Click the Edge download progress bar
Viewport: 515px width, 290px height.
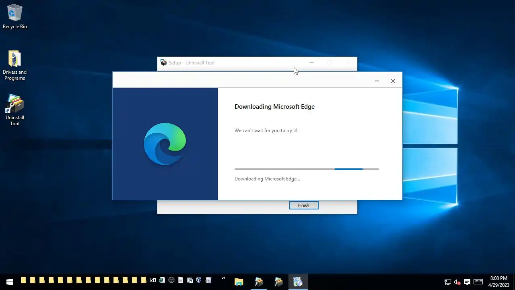pos(307,169)
